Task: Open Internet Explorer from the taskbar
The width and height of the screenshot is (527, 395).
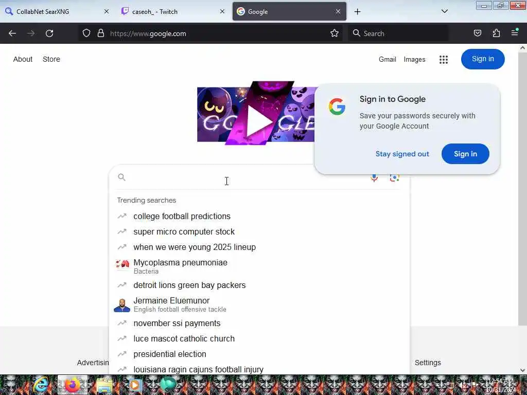Action: click(x=41, y=385)
